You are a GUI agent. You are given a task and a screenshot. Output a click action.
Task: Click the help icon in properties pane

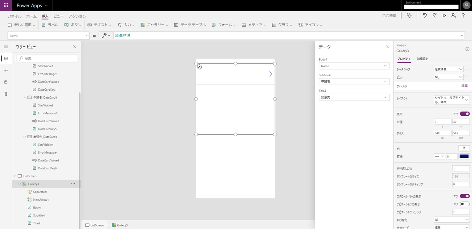pyautogui.click(x=467, y=49)
